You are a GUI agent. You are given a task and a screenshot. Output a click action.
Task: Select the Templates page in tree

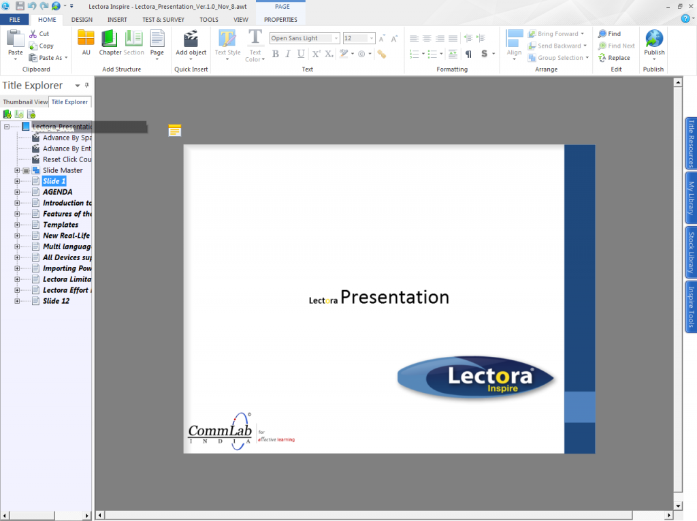[x=61, y=225]
